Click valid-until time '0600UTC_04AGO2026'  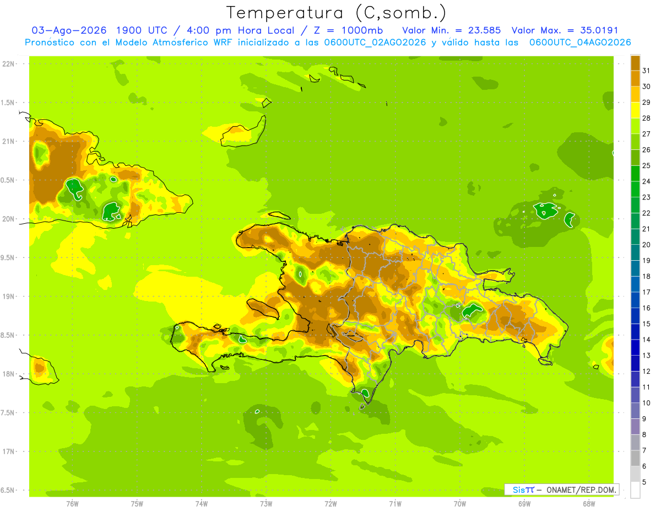[x=580, y=42]
